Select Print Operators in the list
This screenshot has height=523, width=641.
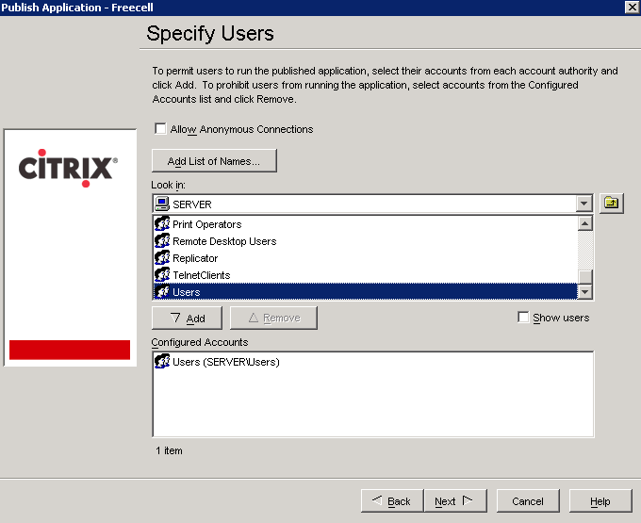(x=366, y=224)
